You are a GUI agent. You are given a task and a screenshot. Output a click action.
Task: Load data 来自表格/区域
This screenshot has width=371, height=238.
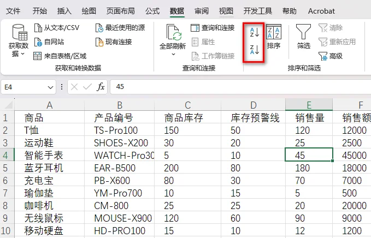pos(60,56)
